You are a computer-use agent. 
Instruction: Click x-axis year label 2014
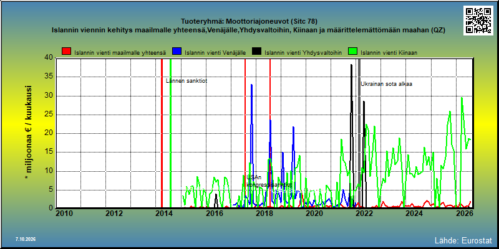tap(164, 214)
